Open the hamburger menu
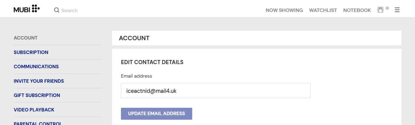This screenshot has height=125, width=415. pos(397,10)
